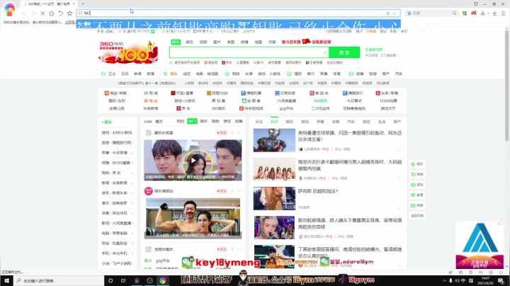Click the star 娱乐 shortcut in the right floating bar
This screenshot has width=510, height=286.
coord(417,164)
